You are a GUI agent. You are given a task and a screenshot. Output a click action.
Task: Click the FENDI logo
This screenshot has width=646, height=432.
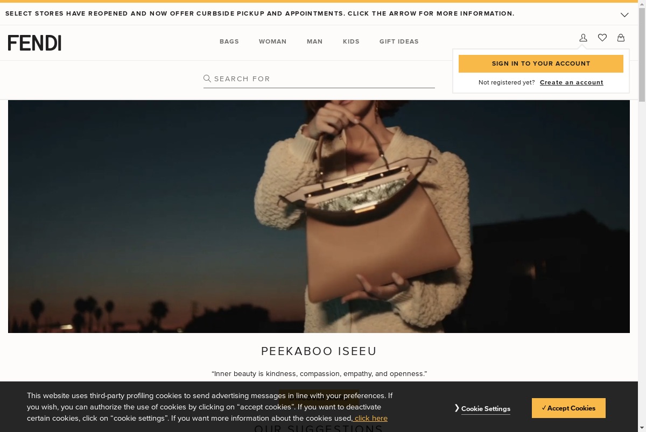pos(34,43)
